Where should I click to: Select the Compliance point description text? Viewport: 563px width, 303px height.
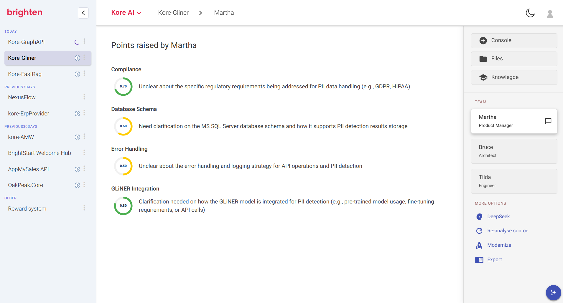(274, 87)
